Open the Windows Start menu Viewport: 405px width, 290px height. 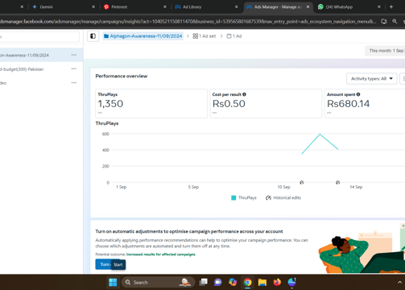coord(113,282)
